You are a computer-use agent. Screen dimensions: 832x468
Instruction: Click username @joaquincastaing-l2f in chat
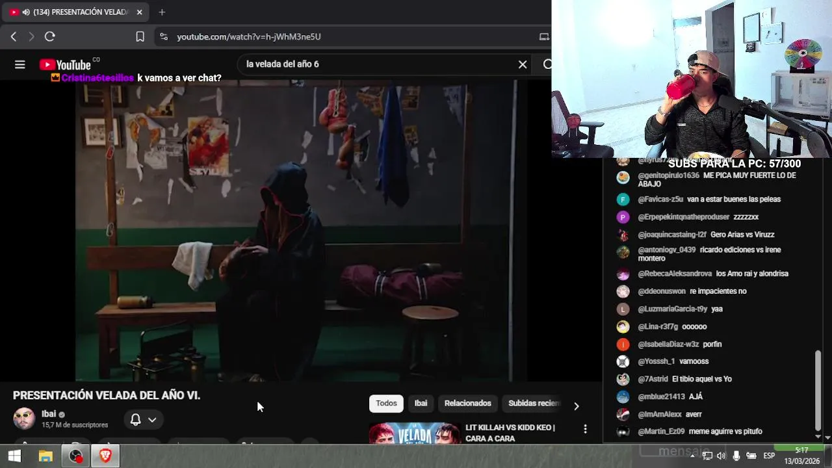tap(672, 235)
